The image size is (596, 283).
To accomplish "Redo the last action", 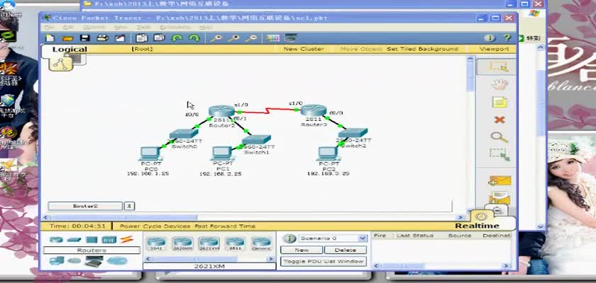I will (x=194, y=38).
